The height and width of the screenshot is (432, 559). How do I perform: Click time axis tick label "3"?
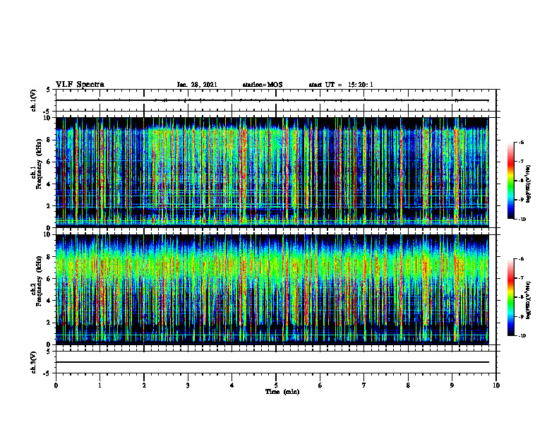coord(188,385)
